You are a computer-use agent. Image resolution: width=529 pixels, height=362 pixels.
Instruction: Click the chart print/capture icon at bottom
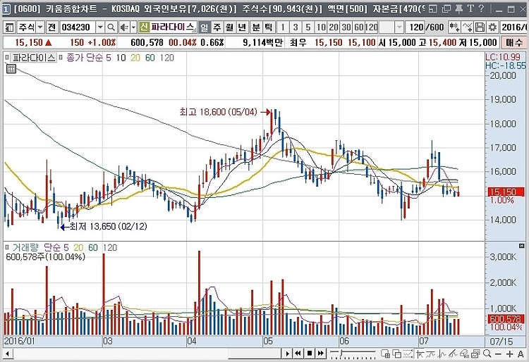tap(475, 354)
